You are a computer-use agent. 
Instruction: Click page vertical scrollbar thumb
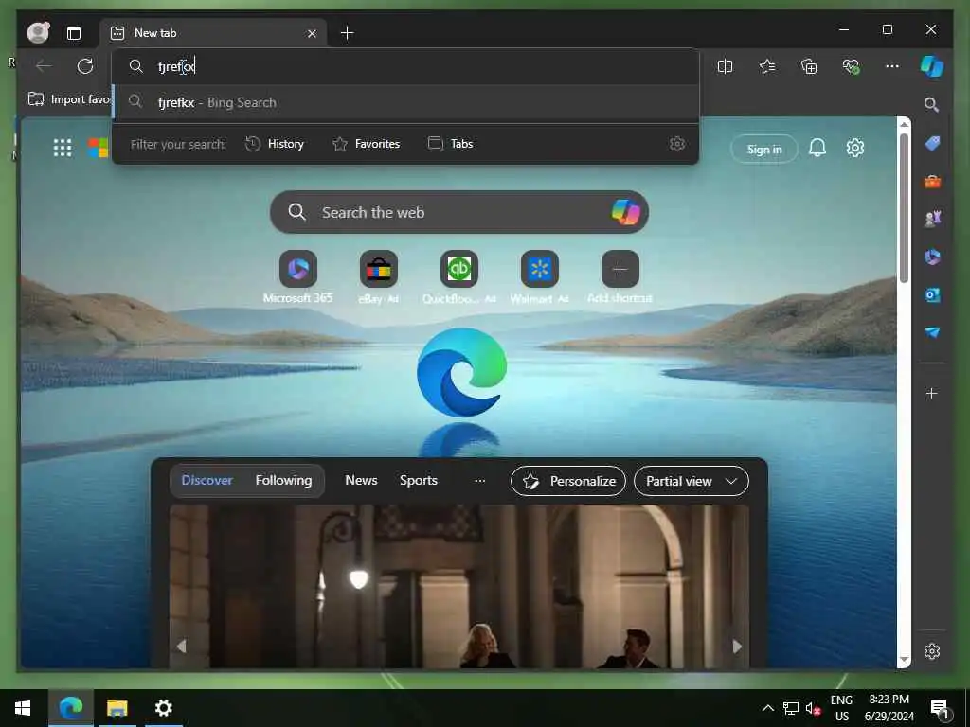click(x=904, y=207)
